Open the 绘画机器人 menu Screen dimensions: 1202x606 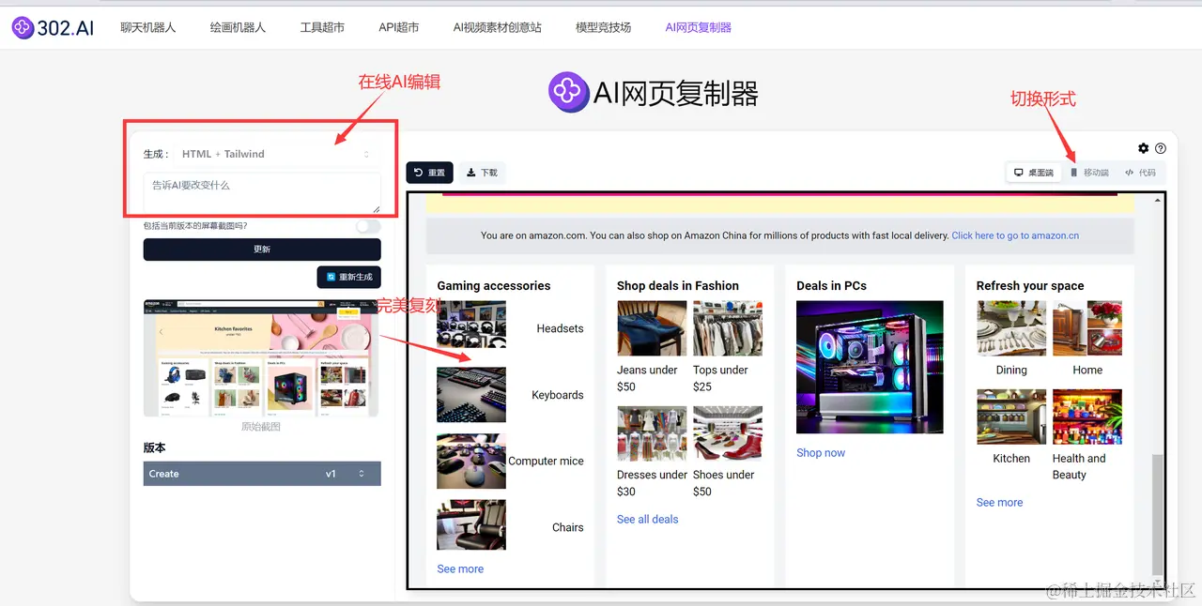click(238, 27)
